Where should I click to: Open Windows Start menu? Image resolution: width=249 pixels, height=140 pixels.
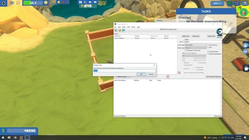(3, 137)
